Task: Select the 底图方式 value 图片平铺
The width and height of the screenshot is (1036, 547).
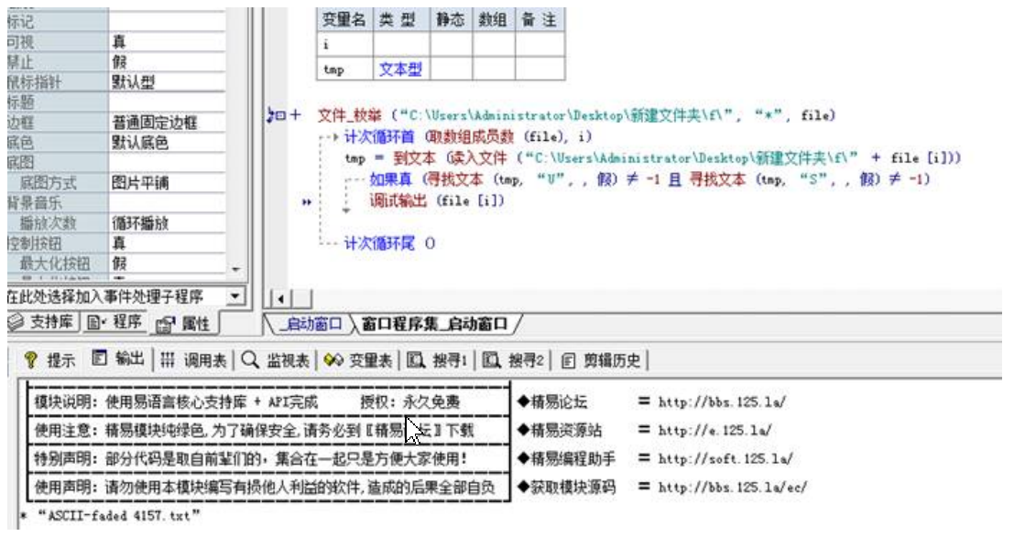Action: 167,183
